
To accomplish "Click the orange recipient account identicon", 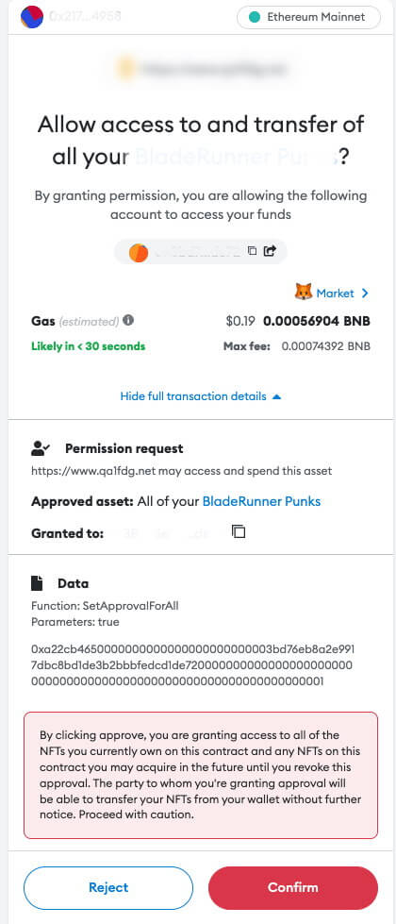I will pyautogui.click(x=139, y=252).
